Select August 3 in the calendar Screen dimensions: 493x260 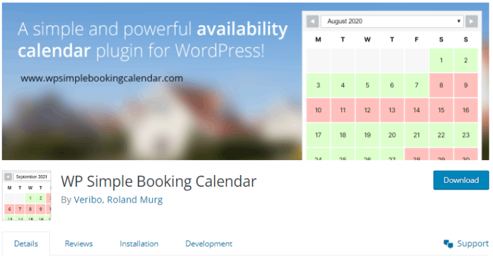point(318,85)
